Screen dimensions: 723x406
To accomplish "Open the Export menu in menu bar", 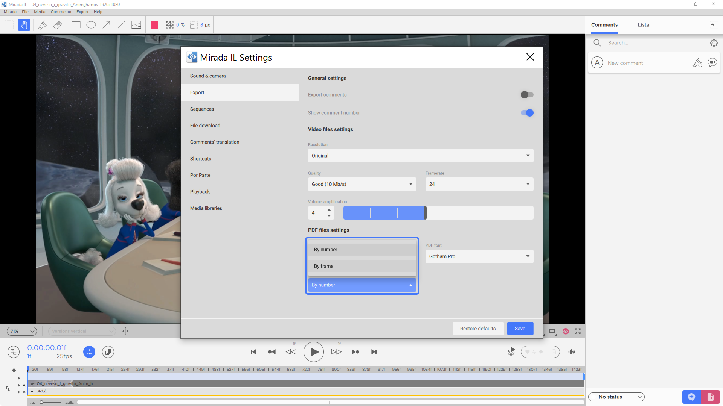I will pyautogui.click(x=82, y=12).
